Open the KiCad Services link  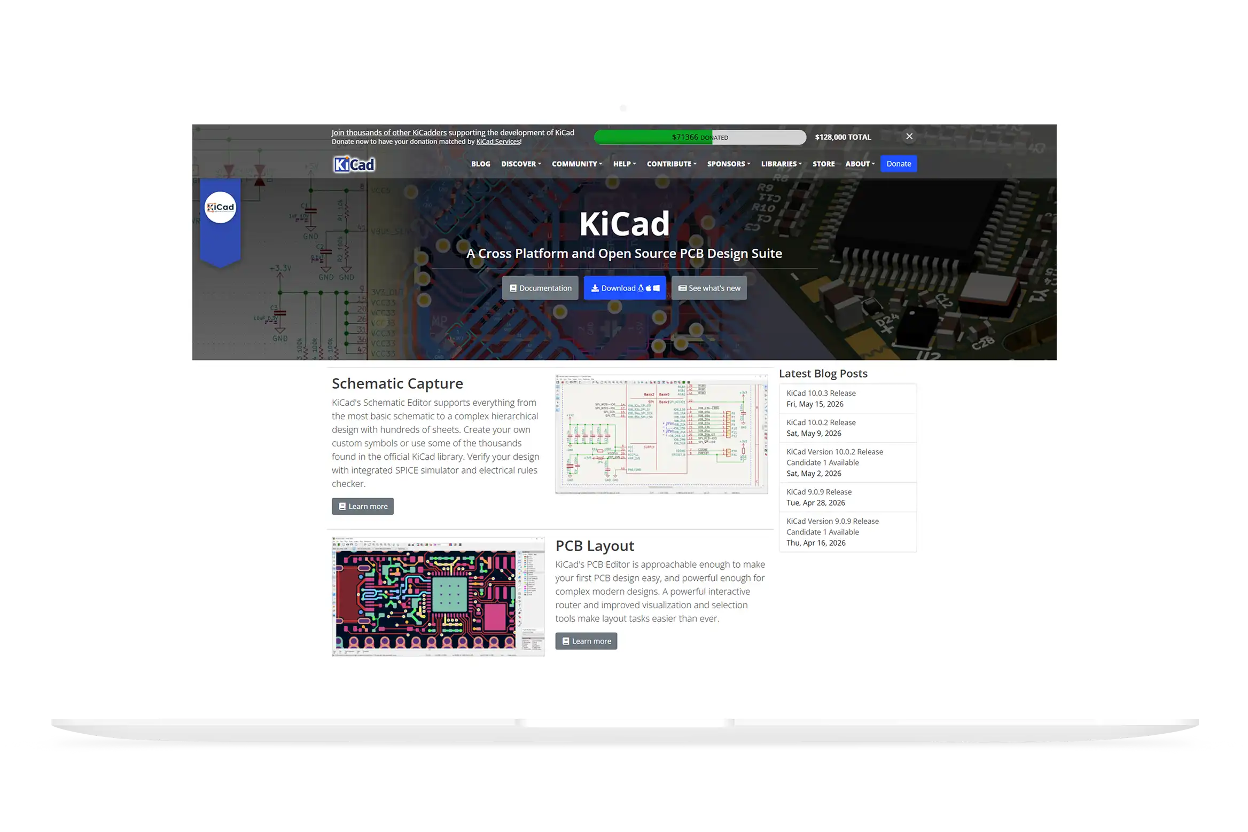click(x=498, y=142)
